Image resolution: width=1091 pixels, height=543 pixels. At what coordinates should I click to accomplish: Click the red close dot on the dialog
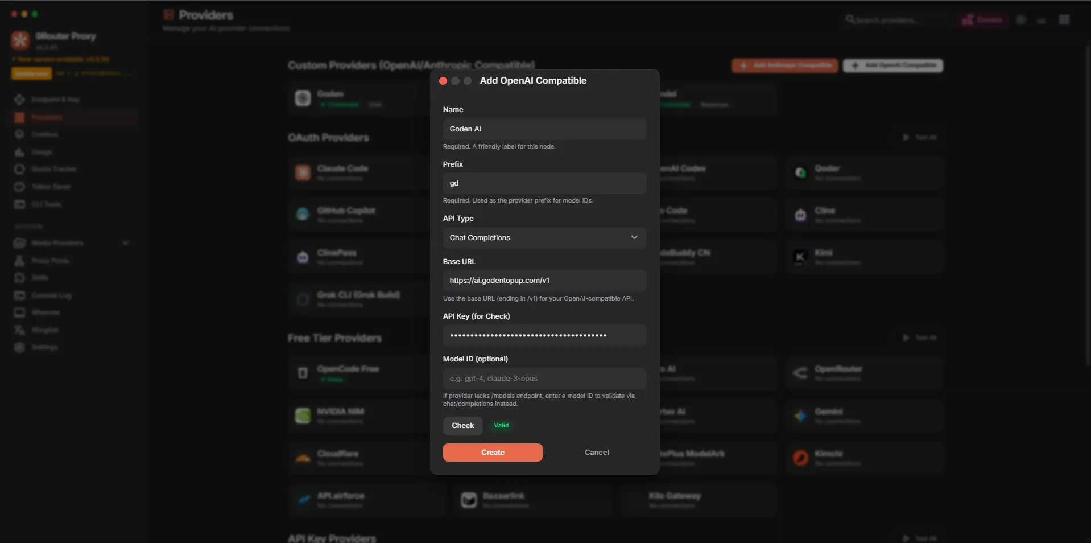tap(443, 81)
